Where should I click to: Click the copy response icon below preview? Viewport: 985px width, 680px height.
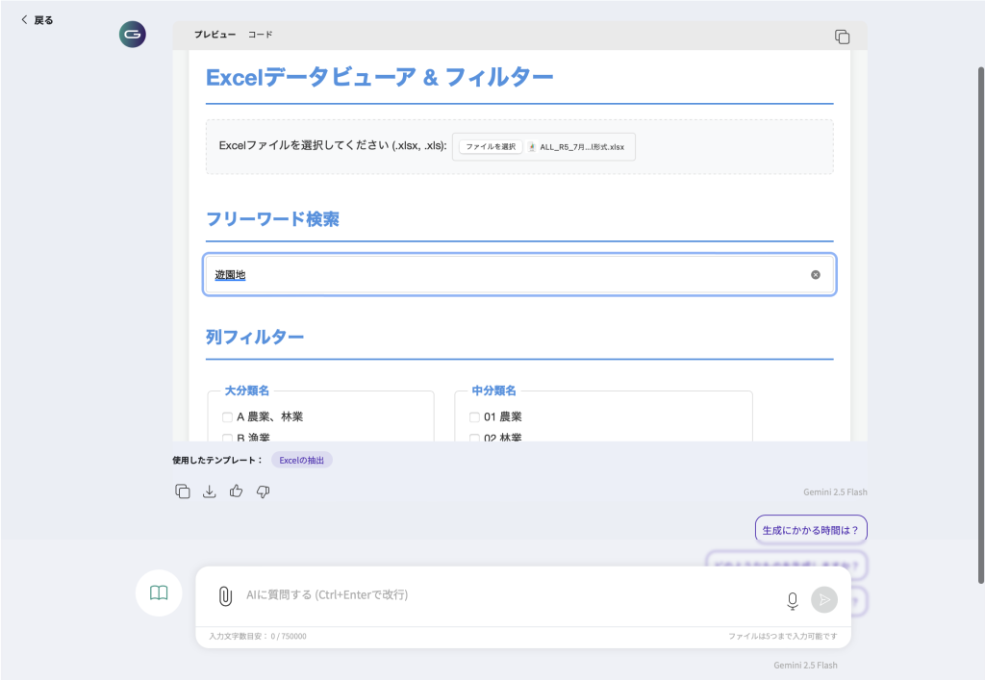(x=183, y=491)
